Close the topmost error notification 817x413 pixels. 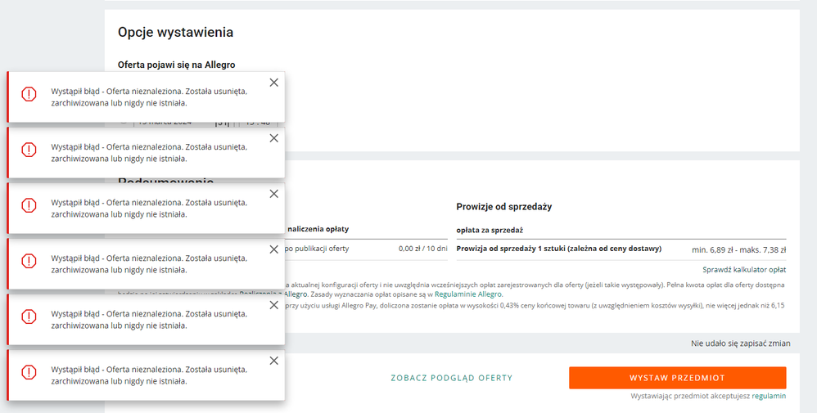[x=274, y=83]
